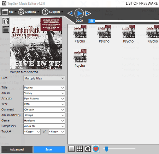Click the Advanced button
Viewport: 159px width, 154px height.
point(17,149)
